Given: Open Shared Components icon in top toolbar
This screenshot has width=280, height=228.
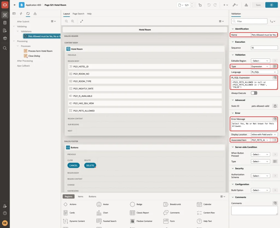Looking at the screenshot, I should click(x=246, y=5).
